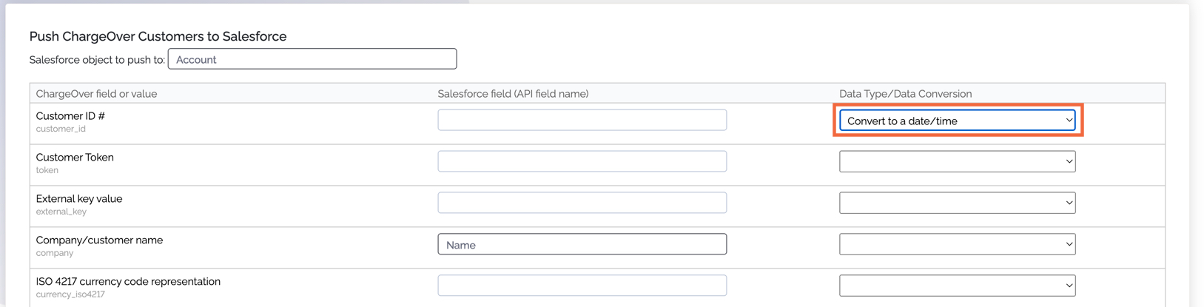The image size is (1204, 307).
Task: Click the Data Type/Data Conversion column header
Action: click(905, 94)
